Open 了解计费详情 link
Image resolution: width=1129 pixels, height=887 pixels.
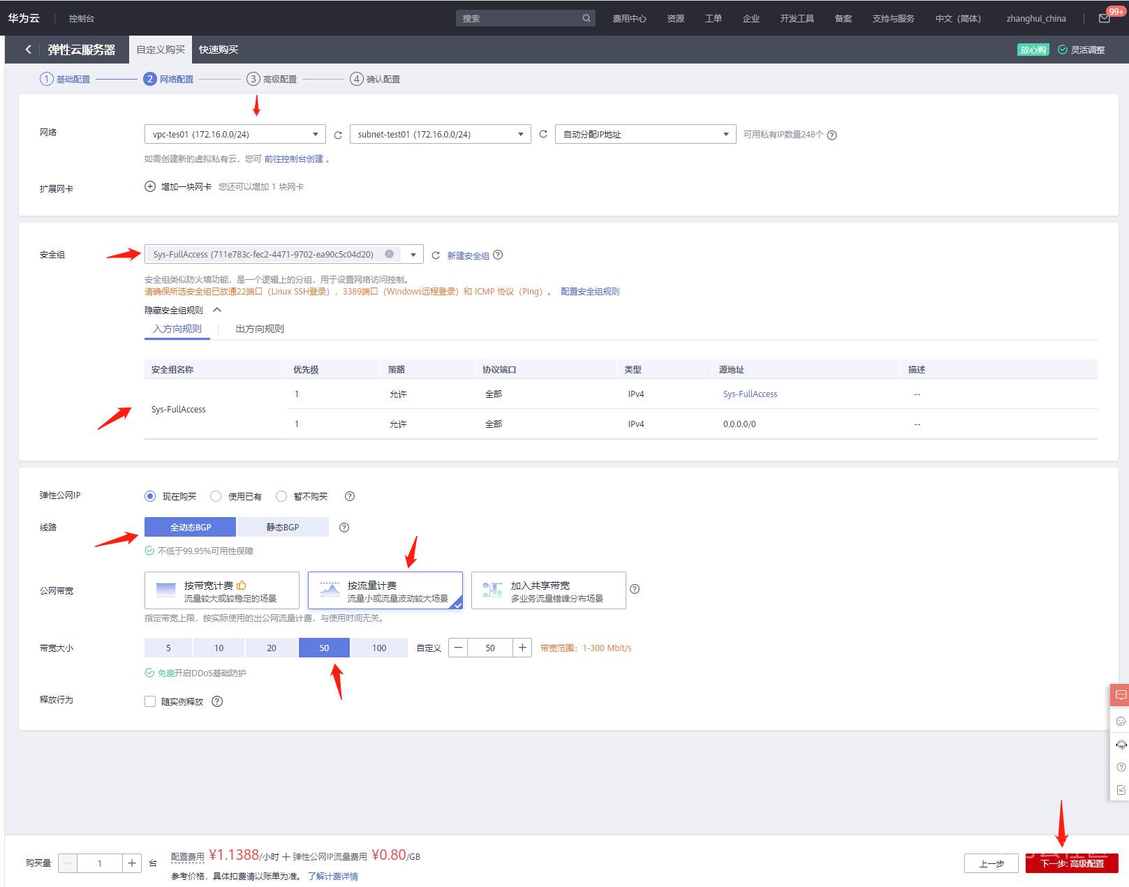click(x=333, y=877)
